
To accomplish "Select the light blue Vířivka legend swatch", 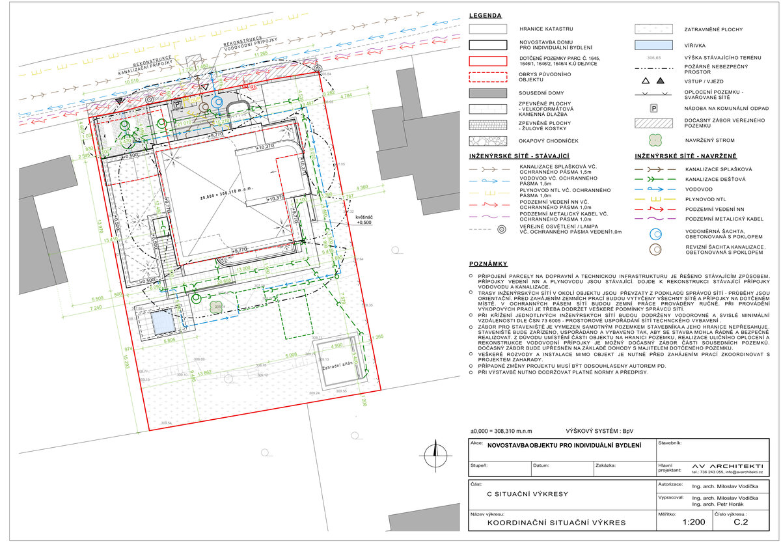I will click(x=653, y=45).
